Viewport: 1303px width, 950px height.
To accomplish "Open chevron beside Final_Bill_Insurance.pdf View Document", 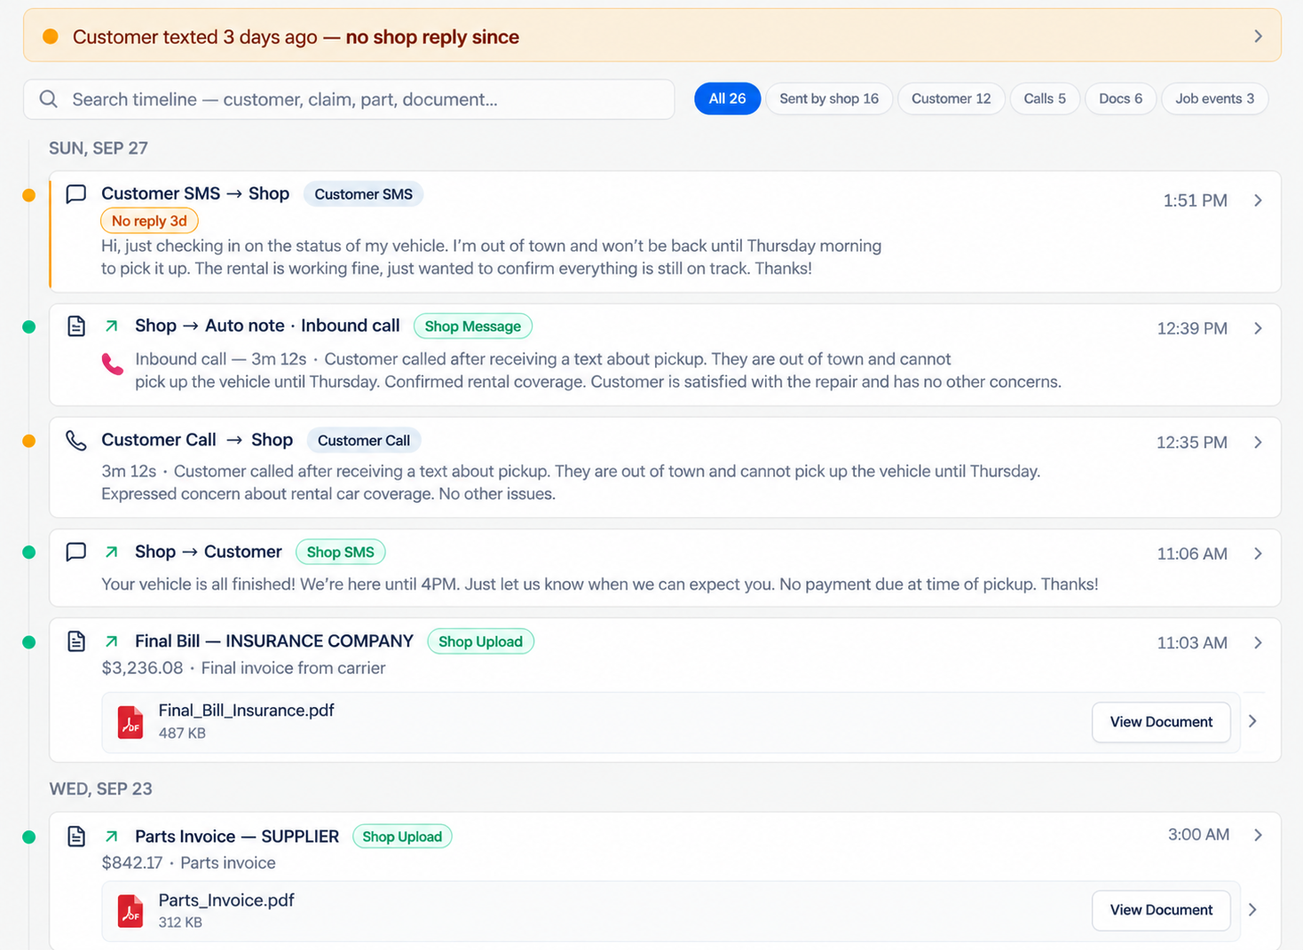I will [x=1252, y=721].
